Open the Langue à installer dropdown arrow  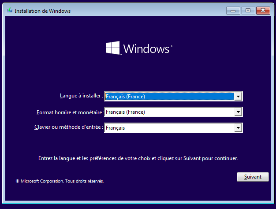pyautogui.click(x=238, y=96)
